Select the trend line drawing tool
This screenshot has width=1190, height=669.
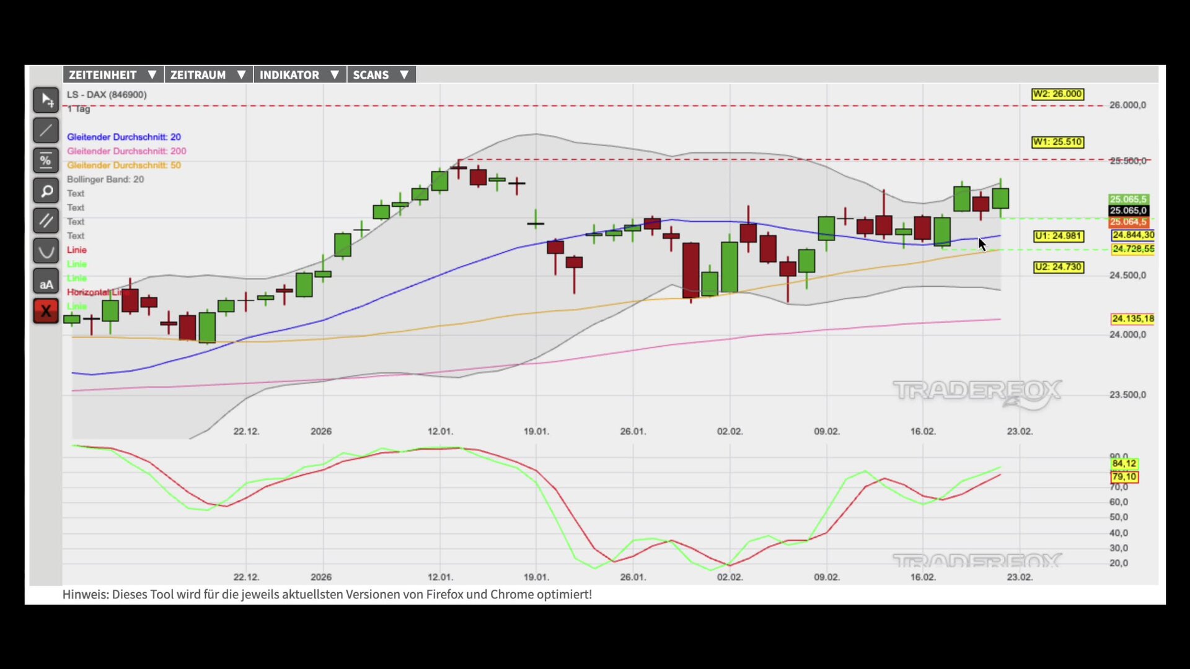(46, 131)
